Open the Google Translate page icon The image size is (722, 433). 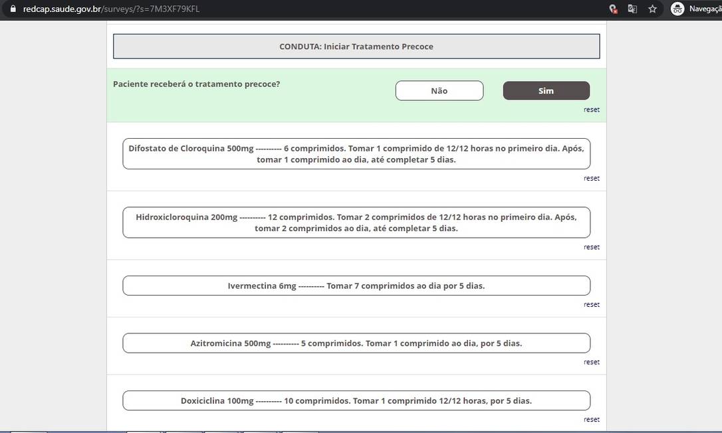click(632, 9)
